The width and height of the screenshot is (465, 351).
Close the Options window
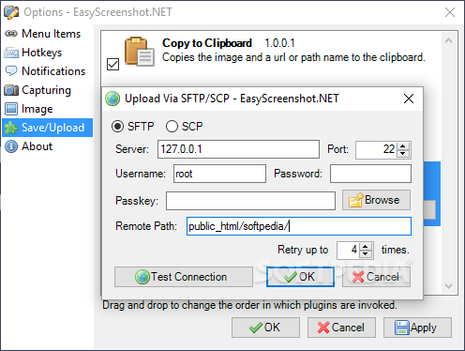[450, 12]
